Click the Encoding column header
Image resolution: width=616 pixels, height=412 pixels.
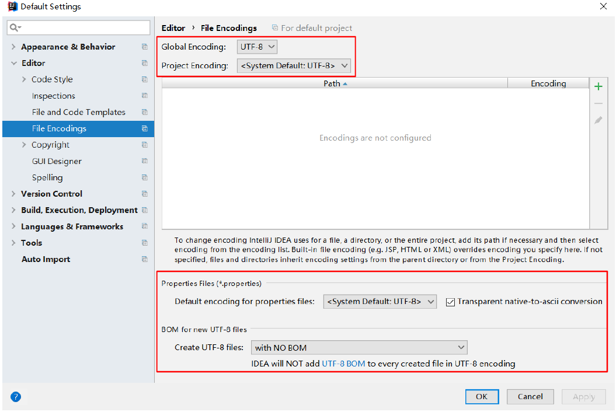[x=548, y=83]
